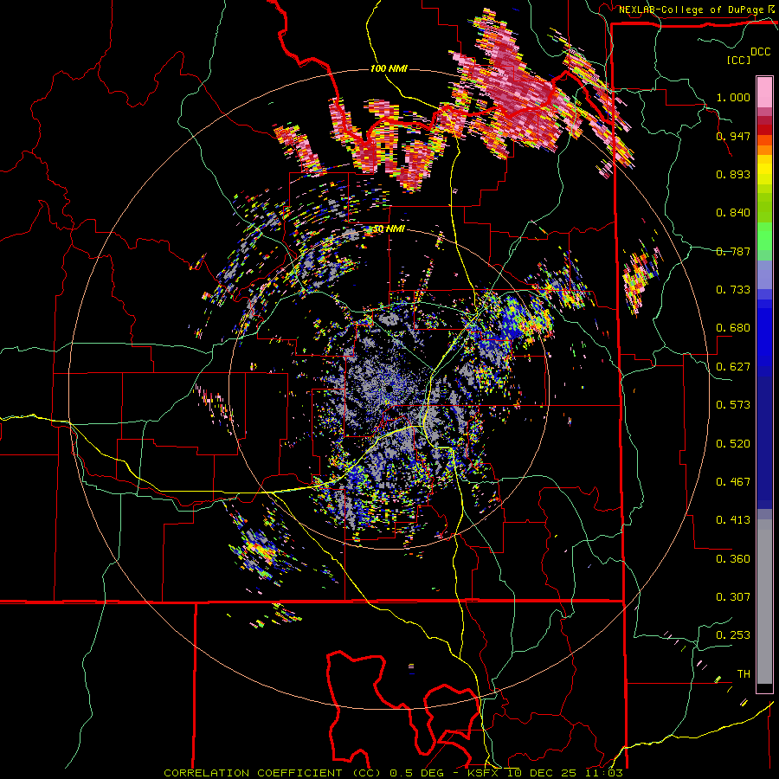Select the 0.893 scale value
Image resolution: width=779 pixels, height=779 pixels.
(x=733, y=174)
